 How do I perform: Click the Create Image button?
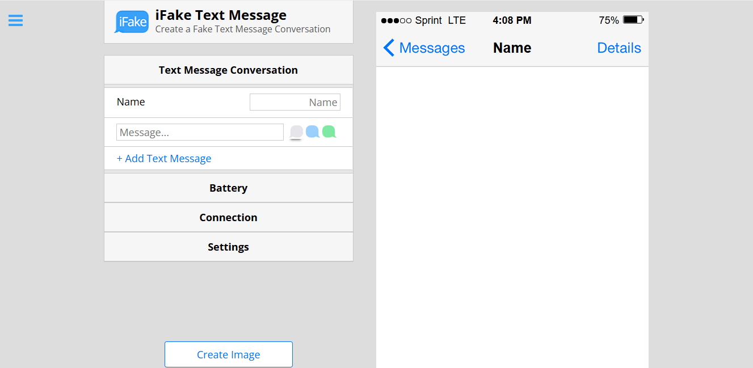[x=229, y=354]
